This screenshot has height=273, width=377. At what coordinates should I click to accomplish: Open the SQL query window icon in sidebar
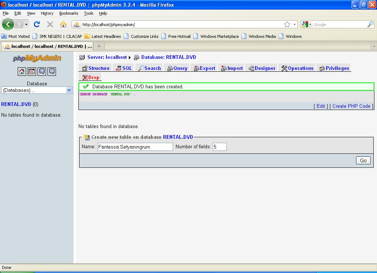coord(32,71)
